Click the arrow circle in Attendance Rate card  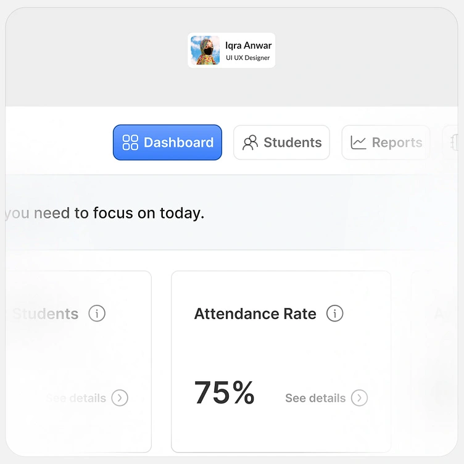(359, 398)
